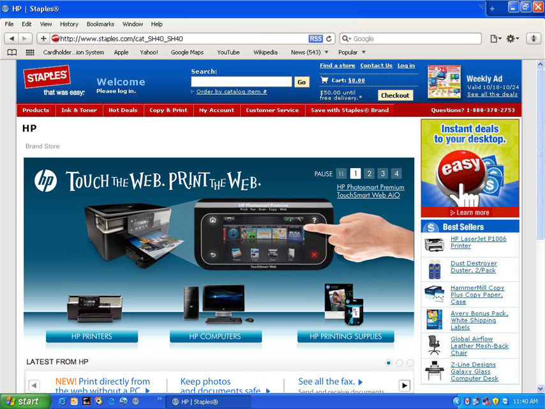The width and height of the screenshot is (545, 409).
Task: Open the News (543) bookmarks dropdown
Action: tap(310, 52)
